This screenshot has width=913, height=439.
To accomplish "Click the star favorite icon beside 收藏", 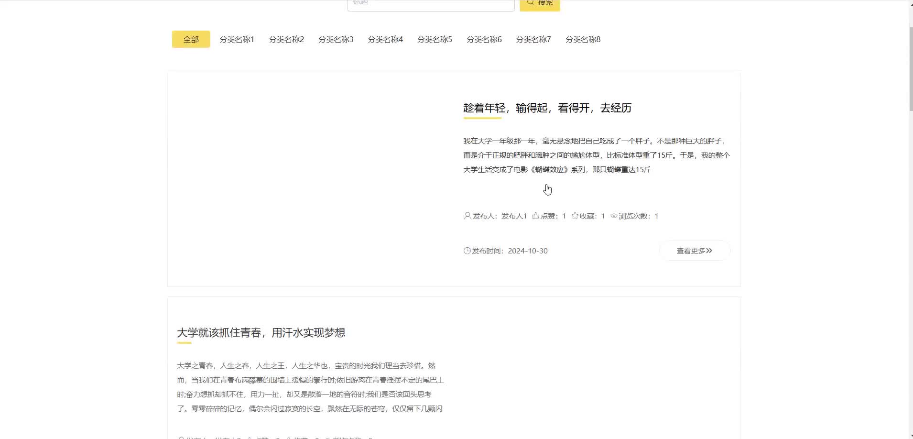I will pos(575,216).
